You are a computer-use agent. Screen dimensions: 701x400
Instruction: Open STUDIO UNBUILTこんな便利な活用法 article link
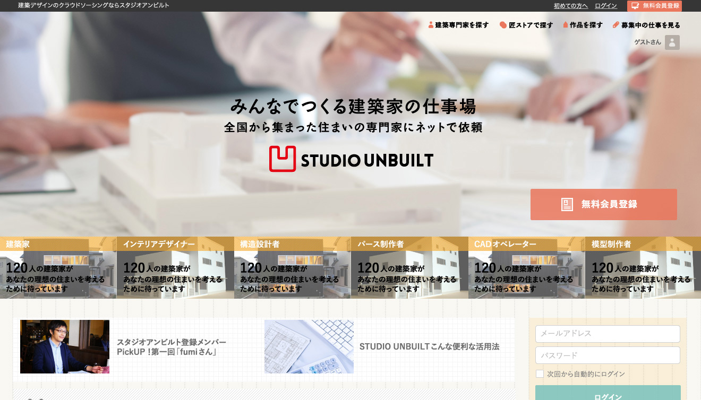430,346
